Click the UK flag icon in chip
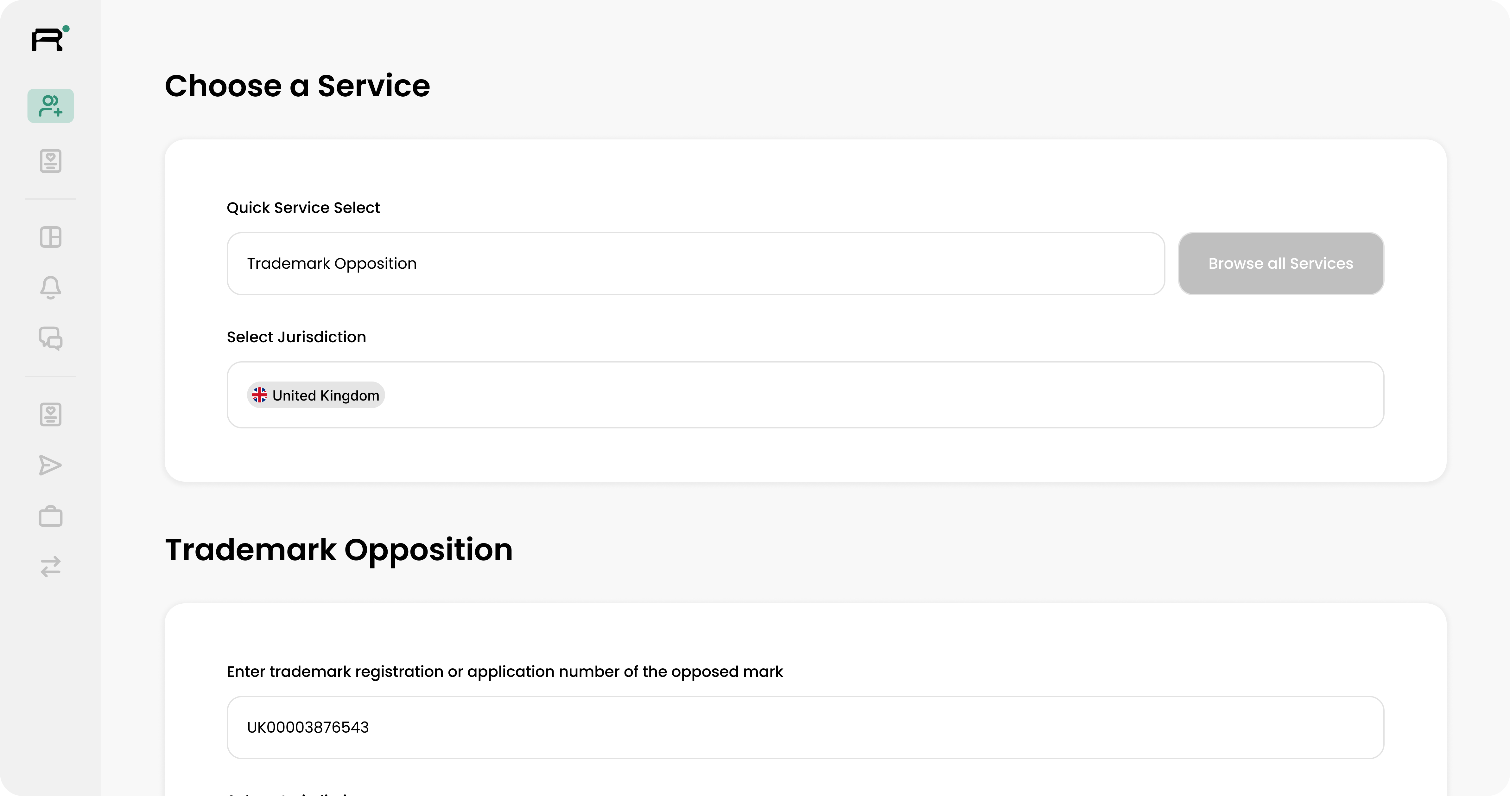The image size is (1510, 796). pos(260,395)
